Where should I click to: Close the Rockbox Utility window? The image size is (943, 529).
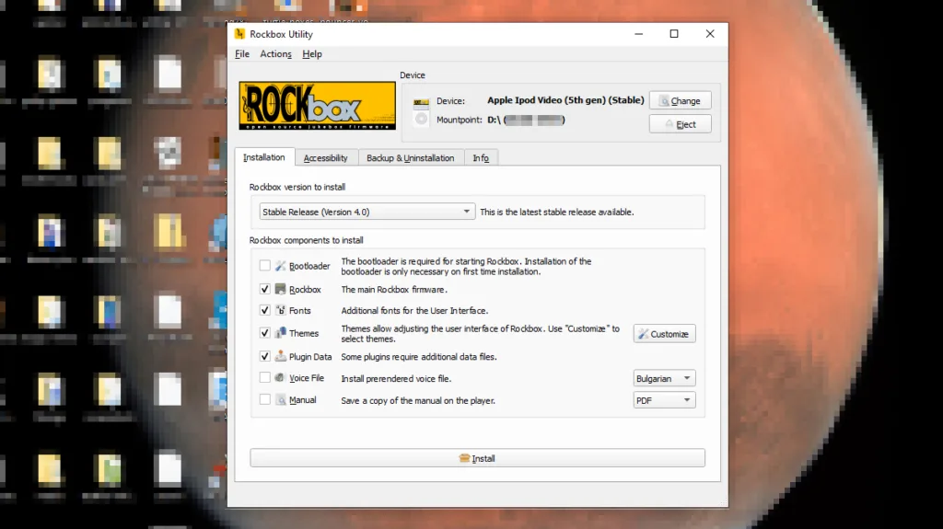pos(710,34)
